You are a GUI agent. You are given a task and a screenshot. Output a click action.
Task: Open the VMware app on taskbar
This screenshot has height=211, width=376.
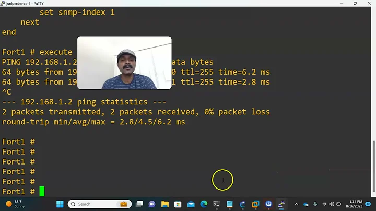click(255, 204)
